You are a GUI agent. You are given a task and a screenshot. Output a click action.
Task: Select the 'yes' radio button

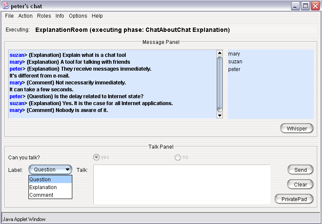pos(96,157)
